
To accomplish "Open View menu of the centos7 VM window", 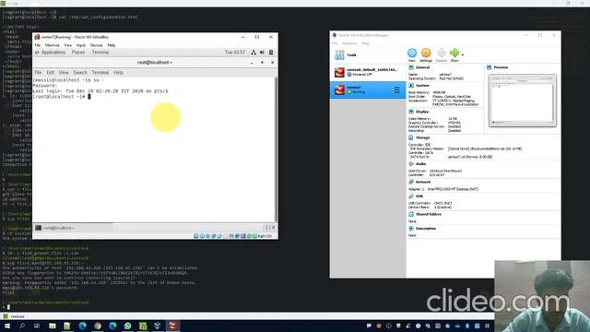I will point(67,45).
